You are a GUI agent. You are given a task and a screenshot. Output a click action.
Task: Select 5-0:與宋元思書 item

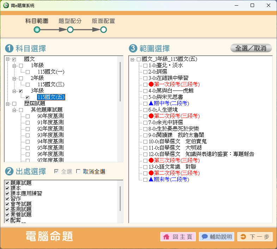point(166,97)
